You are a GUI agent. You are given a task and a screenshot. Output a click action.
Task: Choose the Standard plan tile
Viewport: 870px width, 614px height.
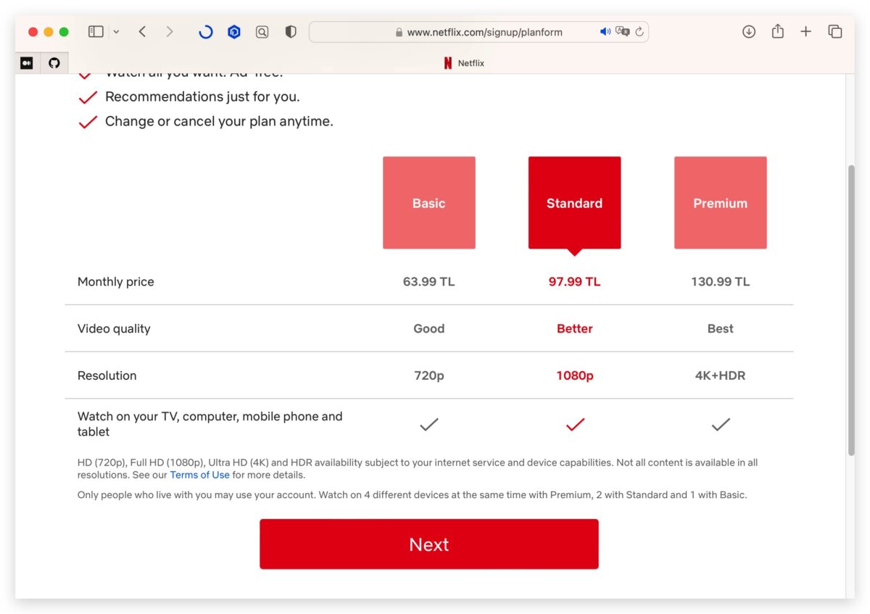click(x=574, y=203)
